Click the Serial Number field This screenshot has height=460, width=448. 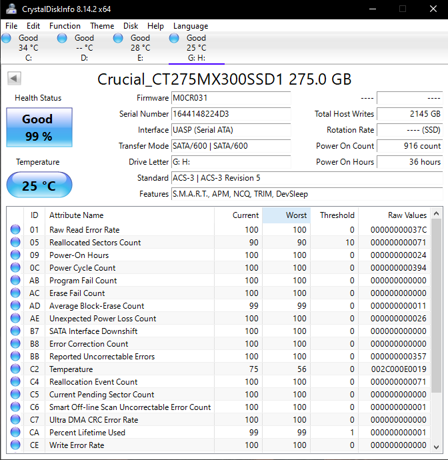231,114
